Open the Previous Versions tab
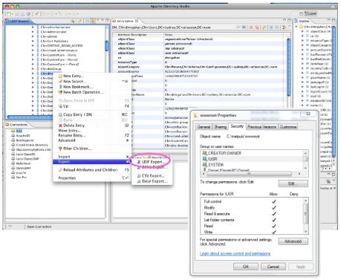This screenshot has height=280, width=341. pyautogui.click(x=262, y=127)
